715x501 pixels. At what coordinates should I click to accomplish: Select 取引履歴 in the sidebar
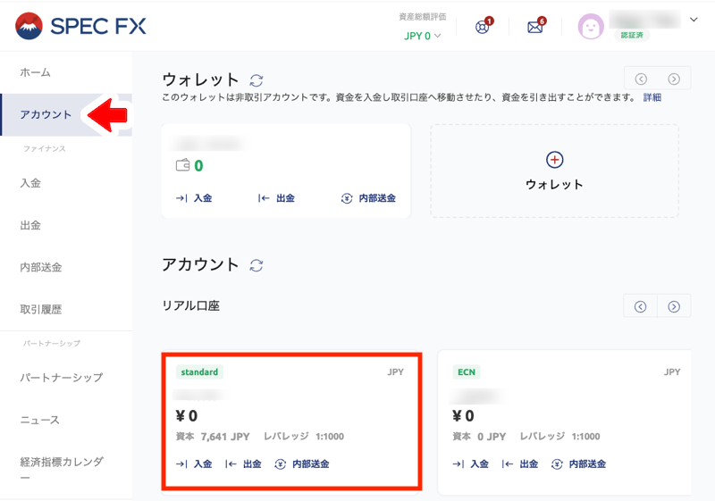pyautogui.click(x=41, y=310)
